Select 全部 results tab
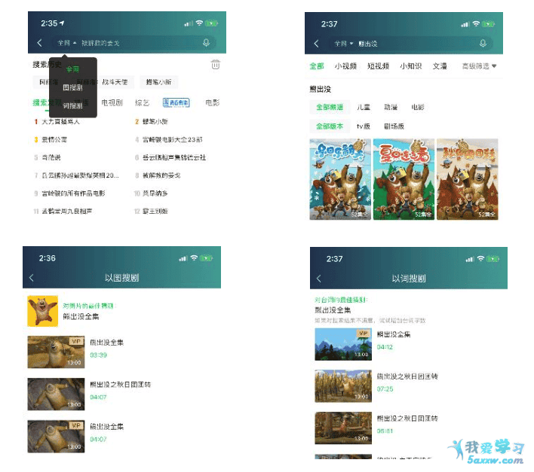The width and height of the screenshot is (534, 472). tap(317, 66)
